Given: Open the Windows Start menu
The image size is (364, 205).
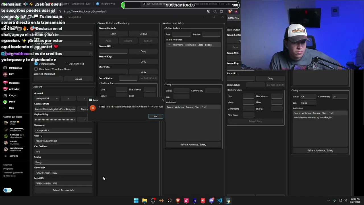Looking at the screenshot, I should pyautogui.click(x=136, y=200).
